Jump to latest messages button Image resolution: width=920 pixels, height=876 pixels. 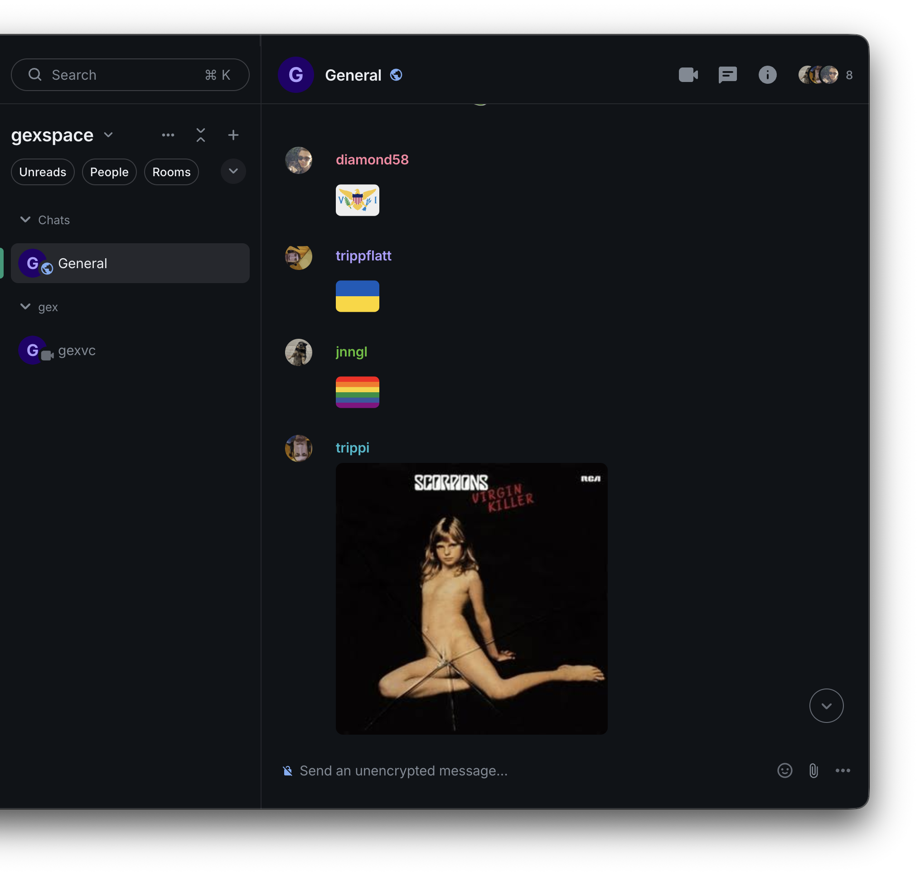pyautogui.click(x=826, y=706)
